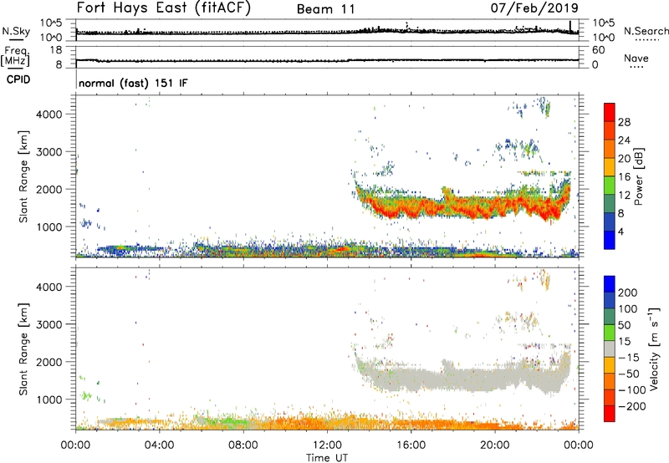Click the "3000" range tick in the velocity panel
This screenshot has height=463, width=669.
point(49,324)
